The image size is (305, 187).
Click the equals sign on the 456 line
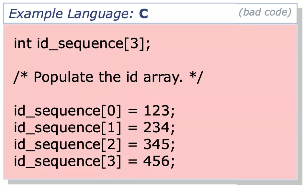[x=132, y=161]
